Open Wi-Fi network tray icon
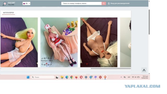Viewport: 167px width, 94px height. [x=133, y=77]
